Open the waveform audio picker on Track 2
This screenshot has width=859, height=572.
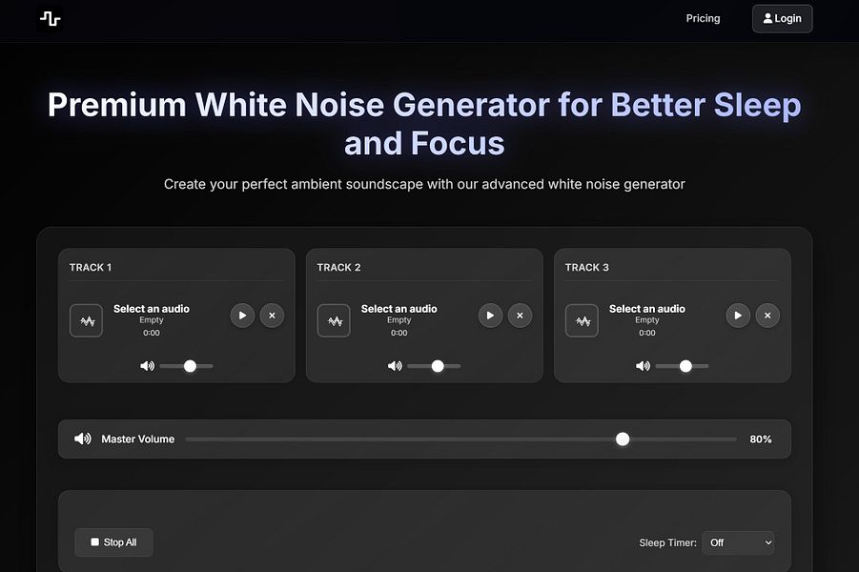(334, 321)
